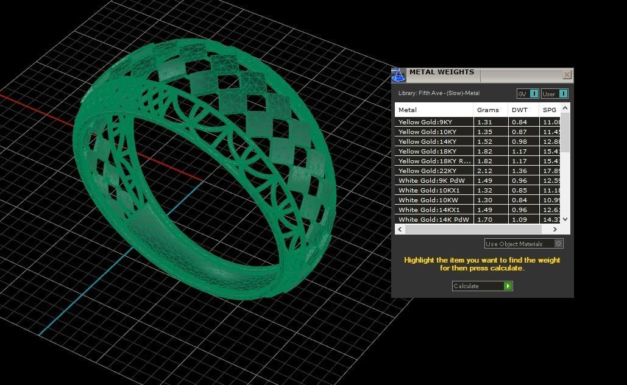Click the 1.70 grams value
The image size is (627, 385).
click(484, 219)
